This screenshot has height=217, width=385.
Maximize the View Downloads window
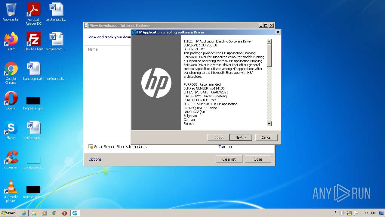pos(266,26)
